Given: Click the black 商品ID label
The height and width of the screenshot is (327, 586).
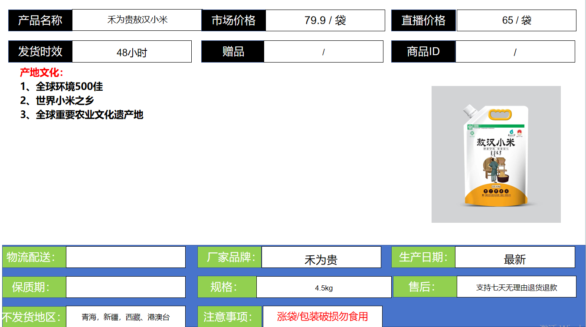Looking at the screenshot, I should point(423,52).
